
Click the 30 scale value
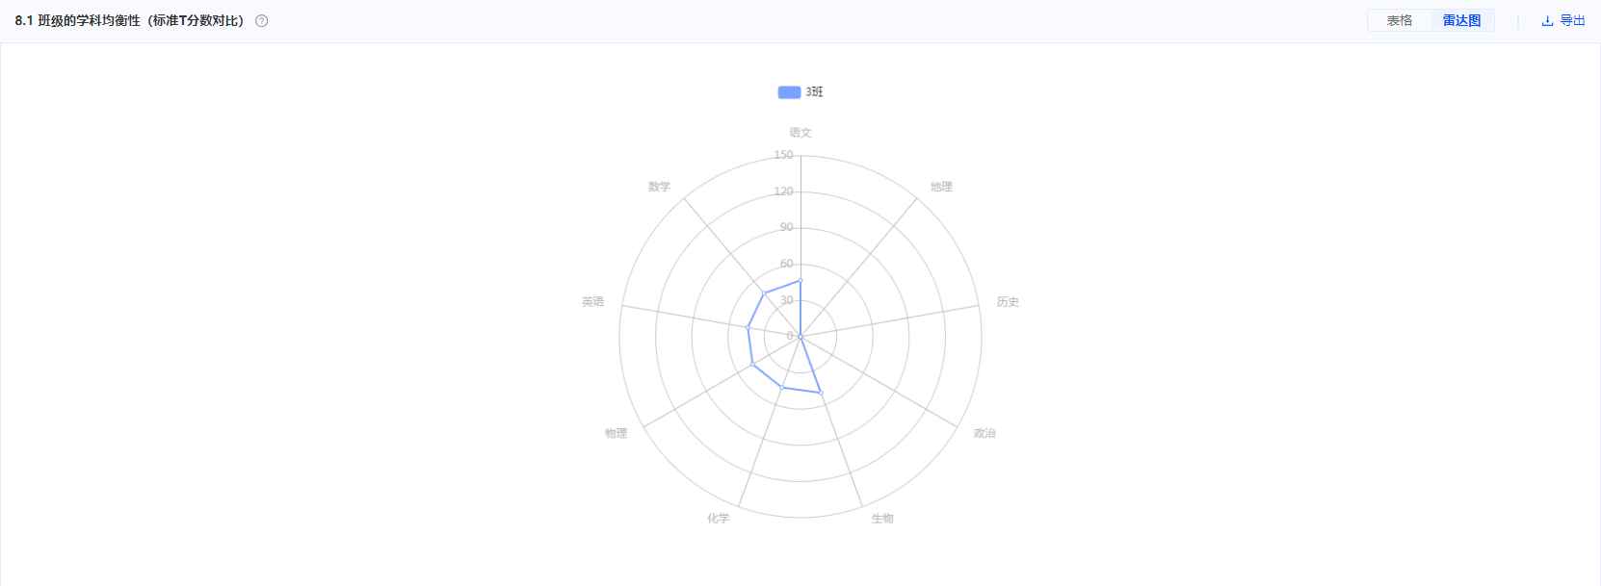(x=787, y=300)
